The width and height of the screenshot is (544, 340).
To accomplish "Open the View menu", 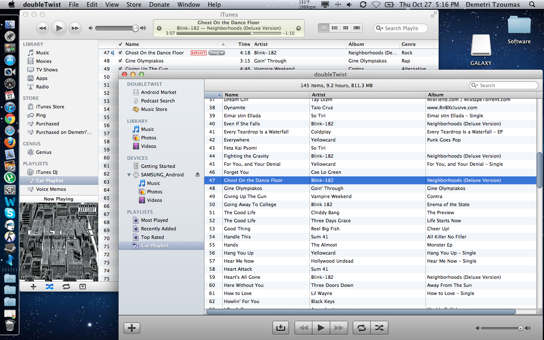I will pos(112,5).
